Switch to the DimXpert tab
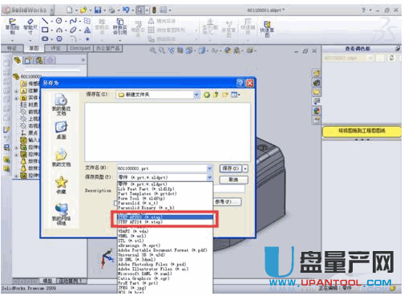 pos(80,48)
